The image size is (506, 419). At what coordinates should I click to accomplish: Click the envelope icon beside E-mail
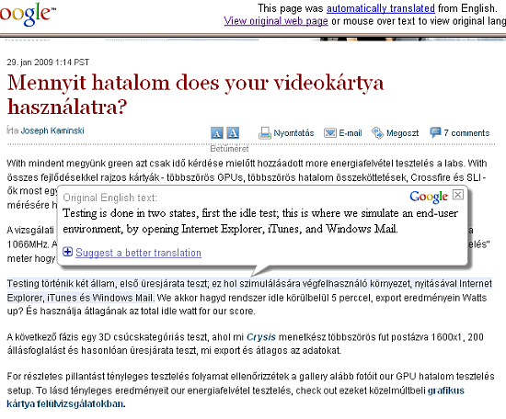pyautogui.click(x=330, y=133)
